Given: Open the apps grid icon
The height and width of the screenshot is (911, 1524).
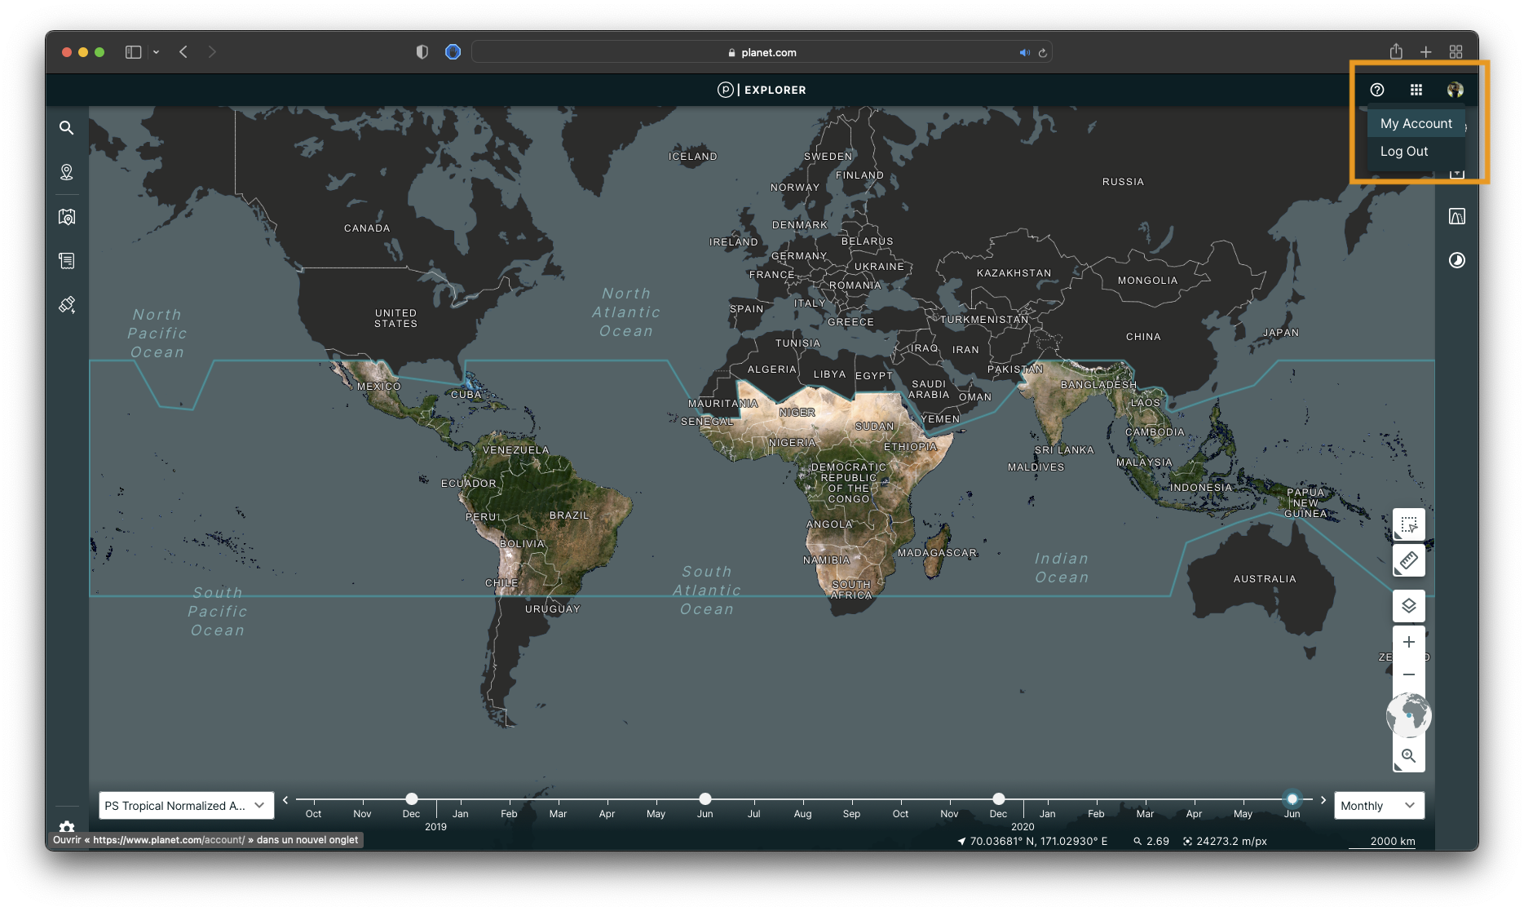Looking at the screenshot, I should (1416, 90).
